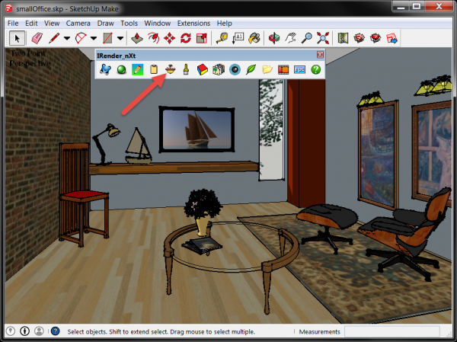Viewport: 457px width, 342px height.
Task: Open IRender help green question mark
Action: (316, 69)
